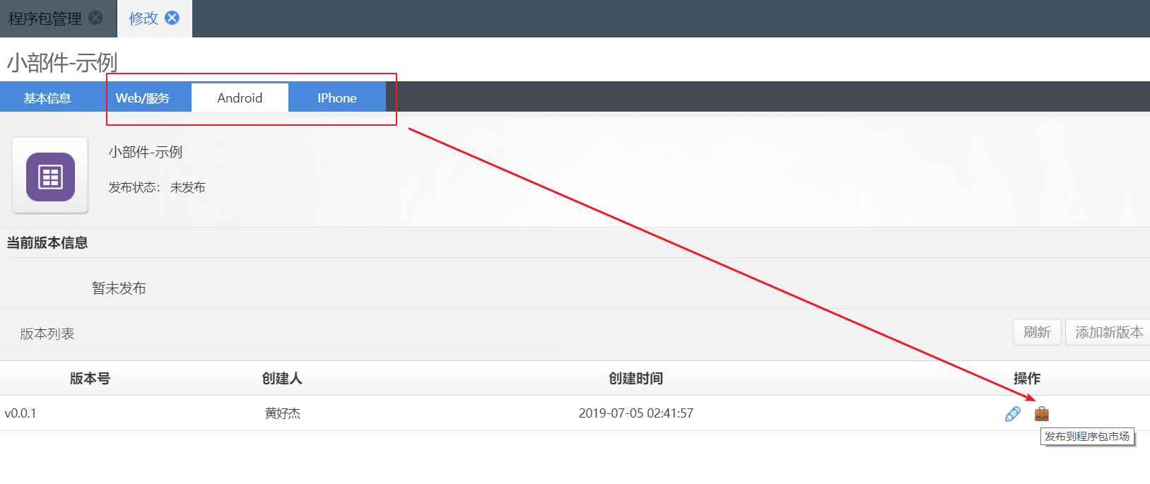
Task: Select the 修改 tab
Action: click(143, 18)
